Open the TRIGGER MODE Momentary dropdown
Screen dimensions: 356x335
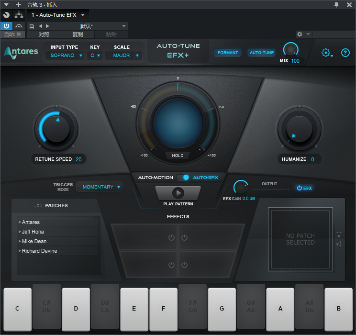(x=100, y=187)
